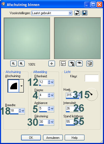Click the proof preview eye icon
This screenshot has height=144, width=104.
coord(79,63)
